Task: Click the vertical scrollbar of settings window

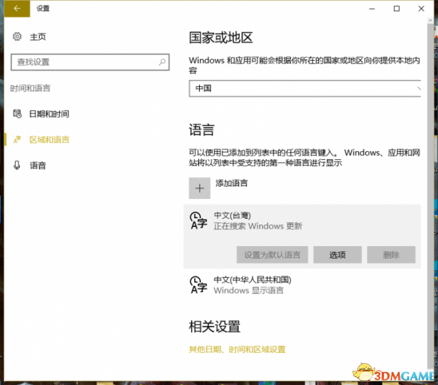Action: (x=430, y=197)
